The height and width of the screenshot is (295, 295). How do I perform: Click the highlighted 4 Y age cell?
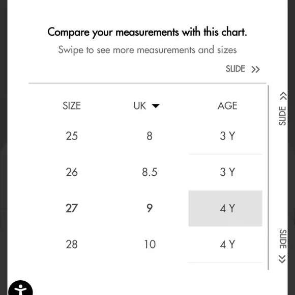point(225,208)
